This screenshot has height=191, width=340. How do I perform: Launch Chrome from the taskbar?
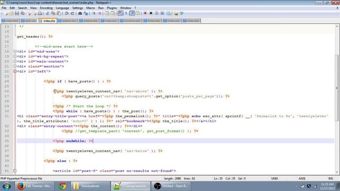63,186
